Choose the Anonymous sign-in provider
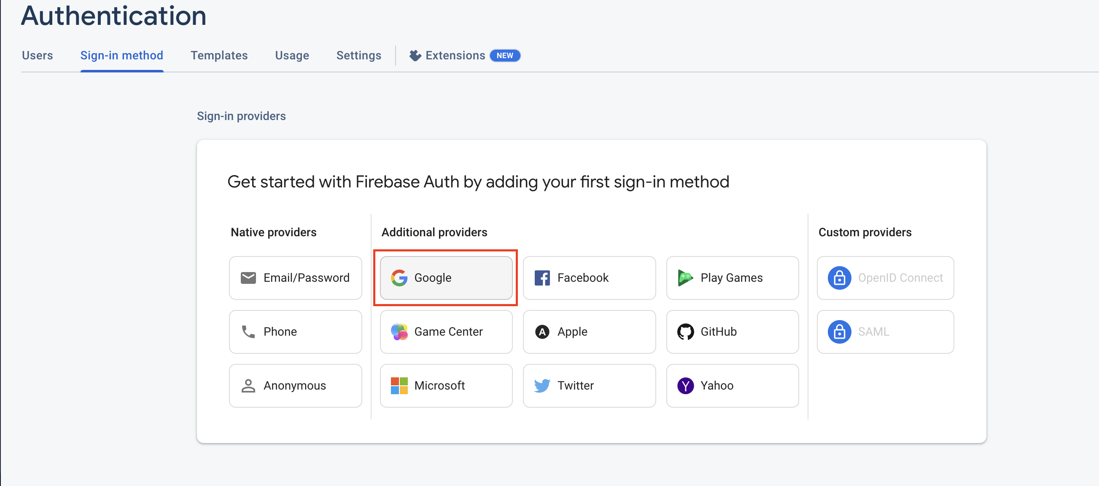This screenshot has height=486, width=1099. [295, 385]
